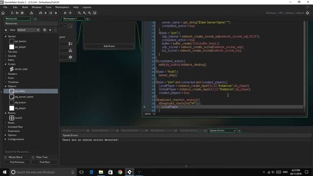The height and width of the screenshot is (176, 313).
Task: Open the Layouts menu
Action: coord(87,7)
